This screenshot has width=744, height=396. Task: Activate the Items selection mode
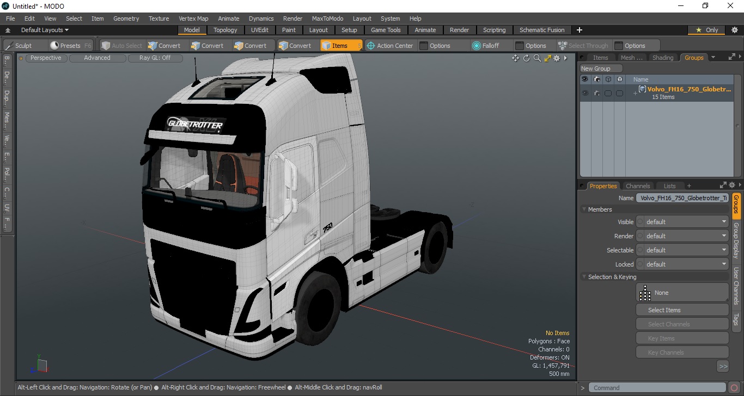pyautogui.click(x=341, y=46)
